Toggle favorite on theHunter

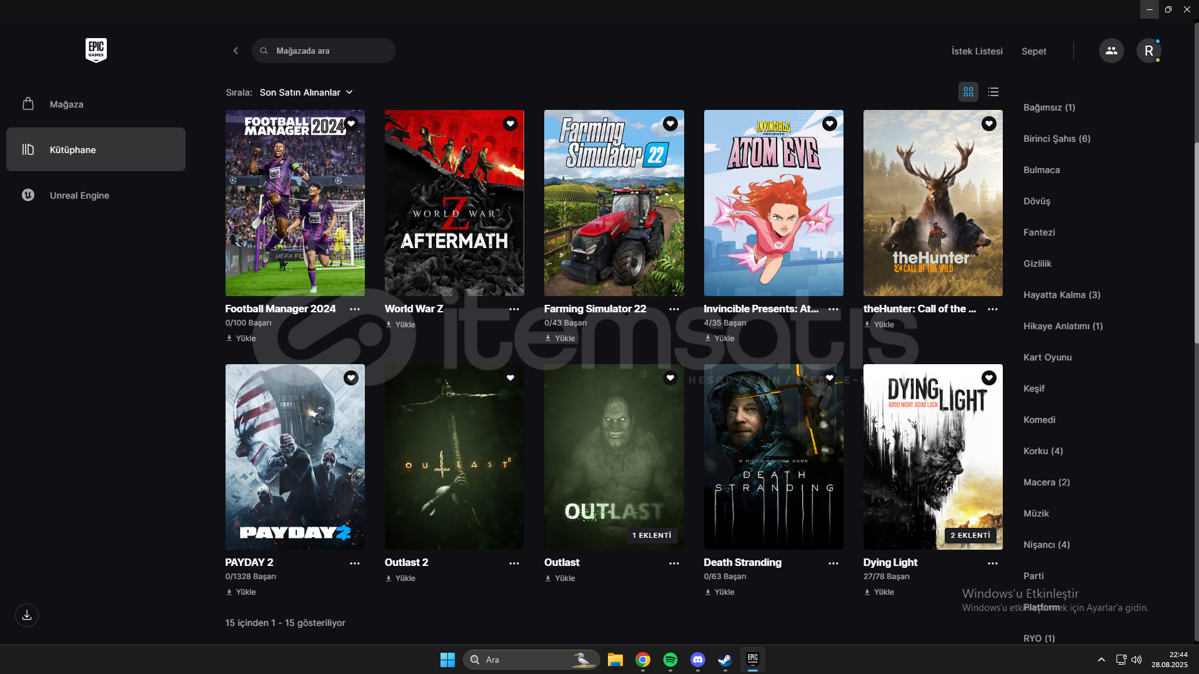click(x=989, y=124)
